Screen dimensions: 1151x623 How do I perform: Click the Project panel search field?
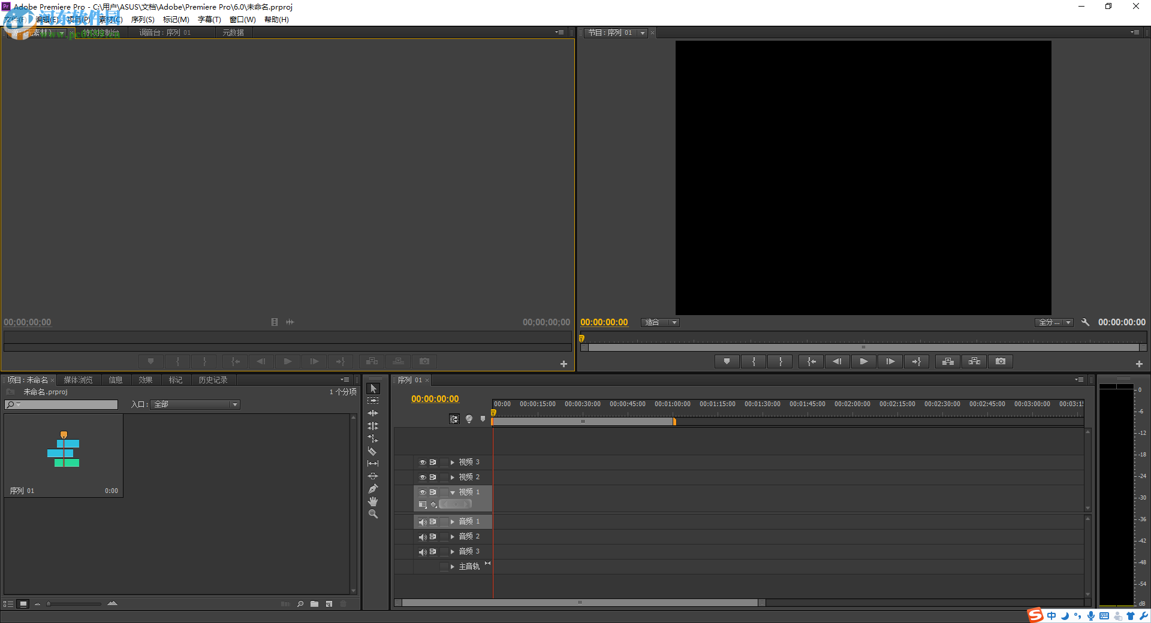point(61,404)
